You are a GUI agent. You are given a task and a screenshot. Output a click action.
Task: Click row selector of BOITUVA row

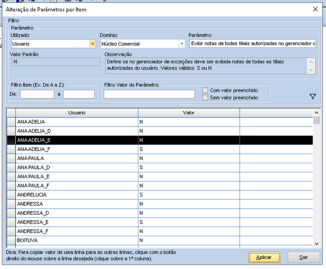tap(11, 241)
